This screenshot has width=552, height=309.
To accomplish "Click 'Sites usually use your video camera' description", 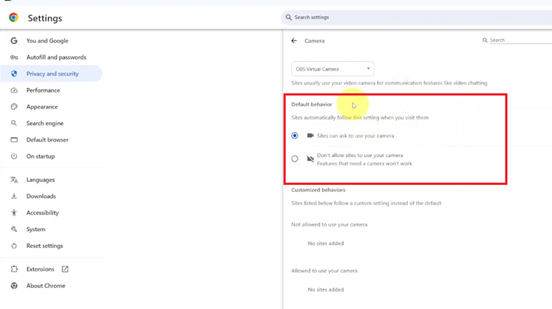I will point(389,83).
